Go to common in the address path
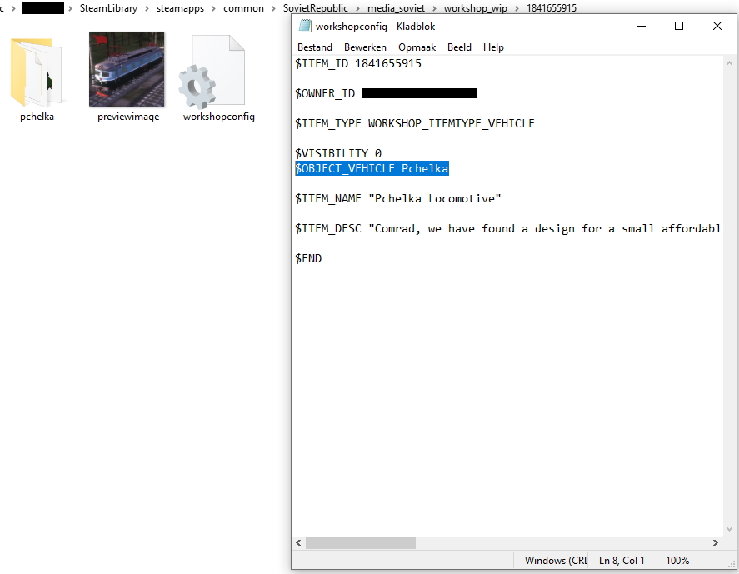Screen dimensions: 739x574 [243, 8]
